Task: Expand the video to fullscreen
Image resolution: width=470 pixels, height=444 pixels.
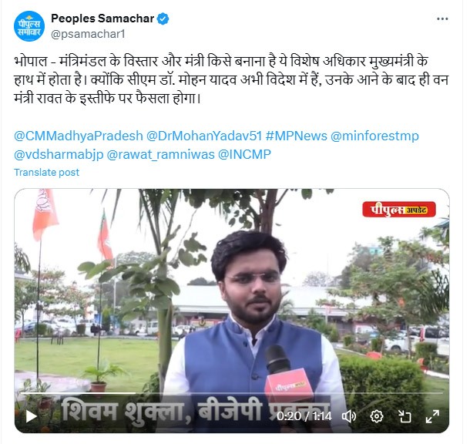Action: 432,416
